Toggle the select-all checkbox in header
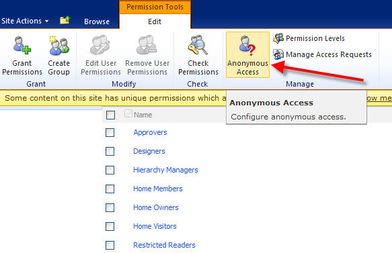Screen dimensions: 392x253 click(110, 115)
